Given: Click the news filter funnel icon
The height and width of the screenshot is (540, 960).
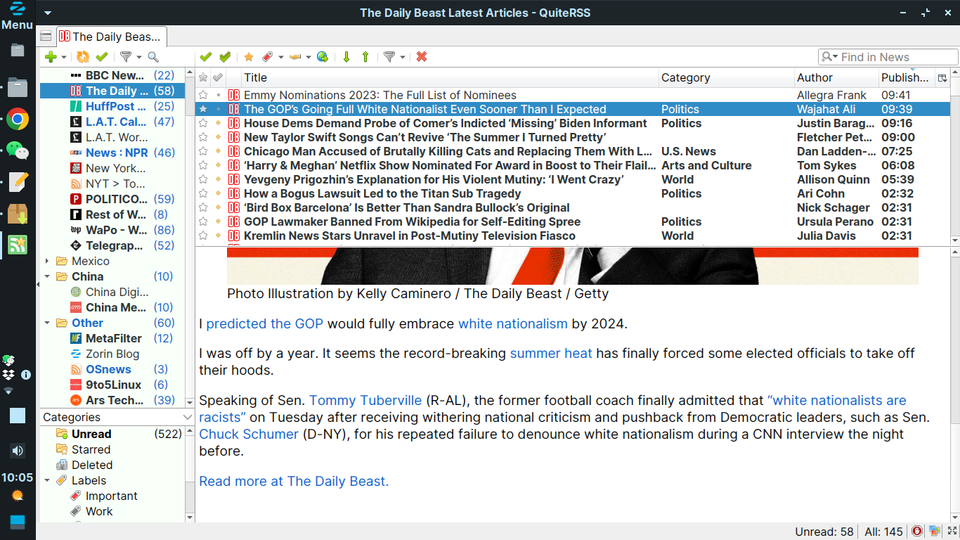Looking at the screenshot, I should (x=389, y=57).
